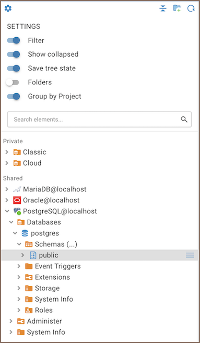Click the search magnifier icon
The height and width of the screenshot is (343, 200).
[184, 120]
